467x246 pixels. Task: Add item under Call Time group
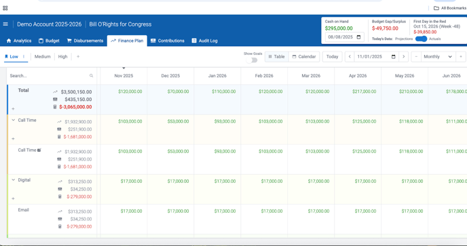tap(13, 139)
